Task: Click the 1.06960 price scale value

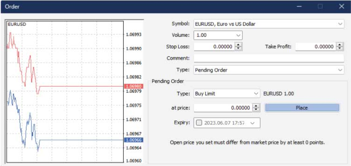Action: pos(134,161)
